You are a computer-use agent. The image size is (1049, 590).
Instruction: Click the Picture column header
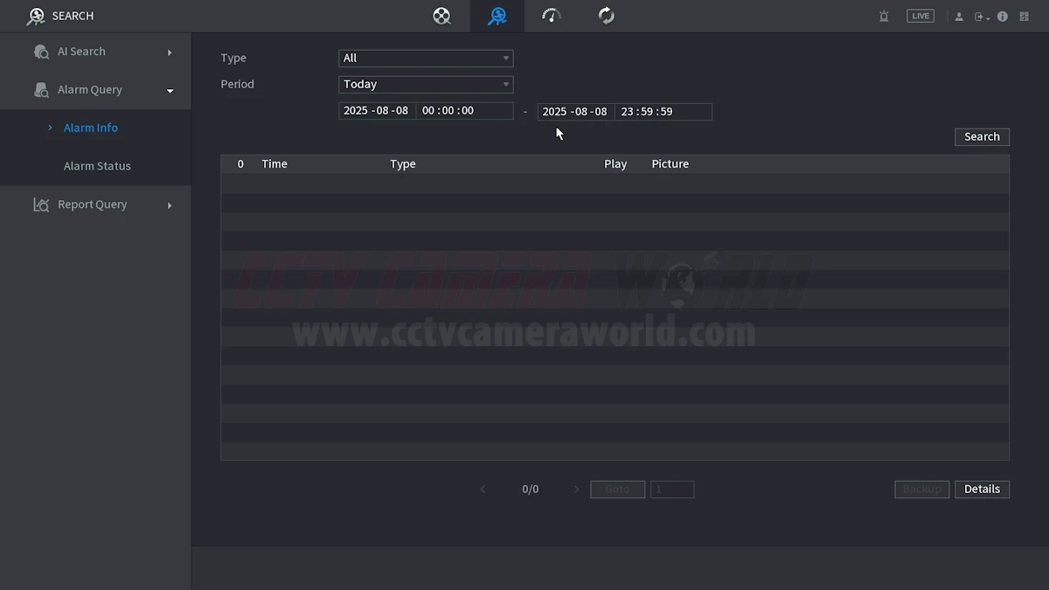click(x=670, y=164)
